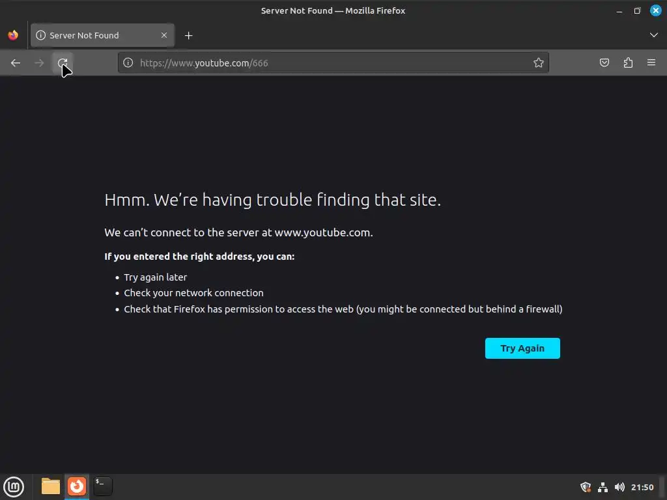This screenshot has height=500, width=667.
Task: Open site information icon in address bar
Action: [x=128, y=63]
